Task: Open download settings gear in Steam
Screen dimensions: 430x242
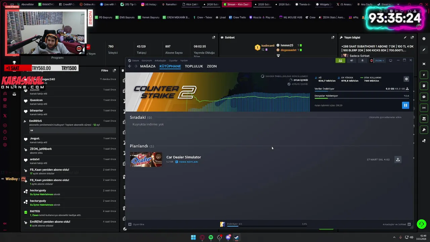Action: tap(406, 79)
